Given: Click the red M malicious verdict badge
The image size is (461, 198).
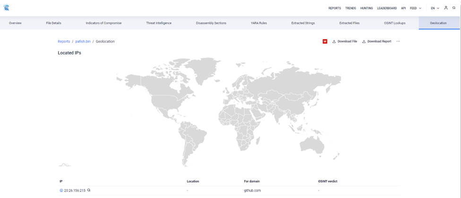Looking at the screenshot, I should pos(325,42).
